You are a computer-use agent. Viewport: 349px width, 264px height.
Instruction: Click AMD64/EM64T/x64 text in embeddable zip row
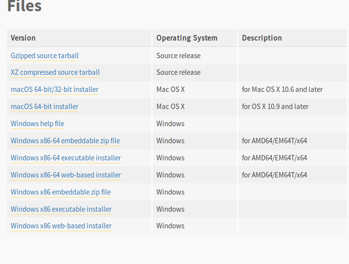click(274, 141)
